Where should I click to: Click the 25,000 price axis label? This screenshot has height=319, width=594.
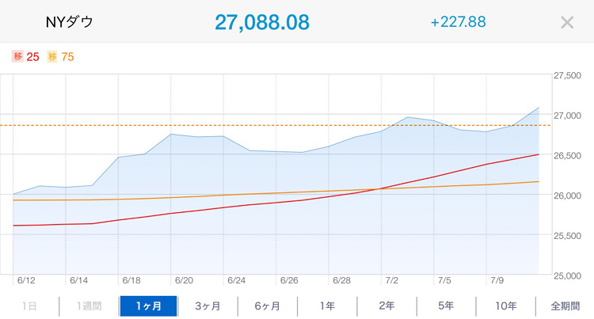point(567,276)
